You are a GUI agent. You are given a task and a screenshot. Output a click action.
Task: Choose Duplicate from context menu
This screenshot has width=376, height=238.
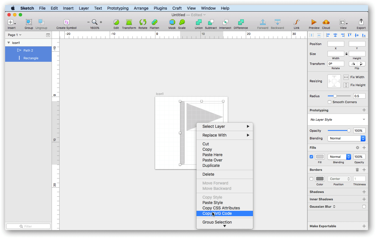(225, 165)
